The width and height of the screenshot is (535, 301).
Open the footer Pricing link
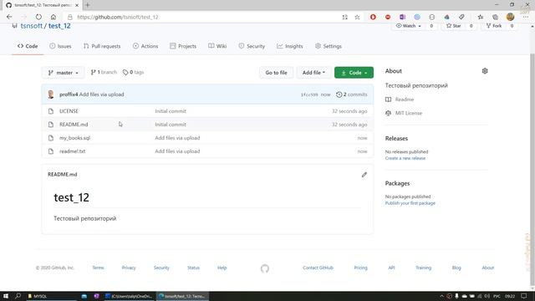tap(360, 268)
